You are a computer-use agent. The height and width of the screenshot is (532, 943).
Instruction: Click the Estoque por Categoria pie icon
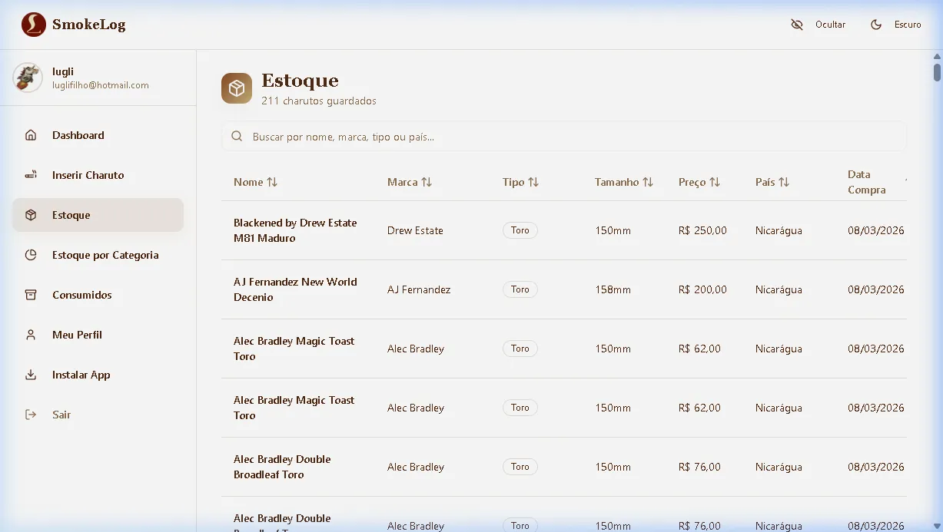pyautogui.click(x=31, y=255)
